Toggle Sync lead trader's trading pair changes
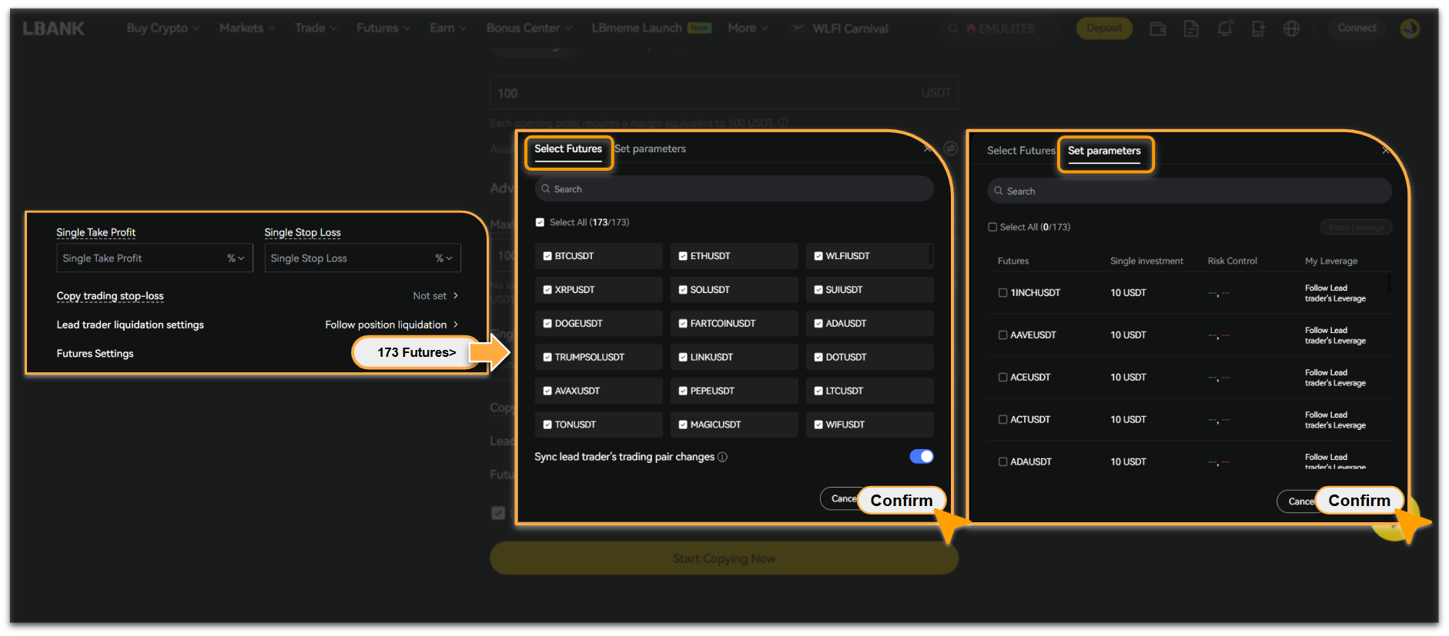This screenshot has height=636, width=1449. 921,457
